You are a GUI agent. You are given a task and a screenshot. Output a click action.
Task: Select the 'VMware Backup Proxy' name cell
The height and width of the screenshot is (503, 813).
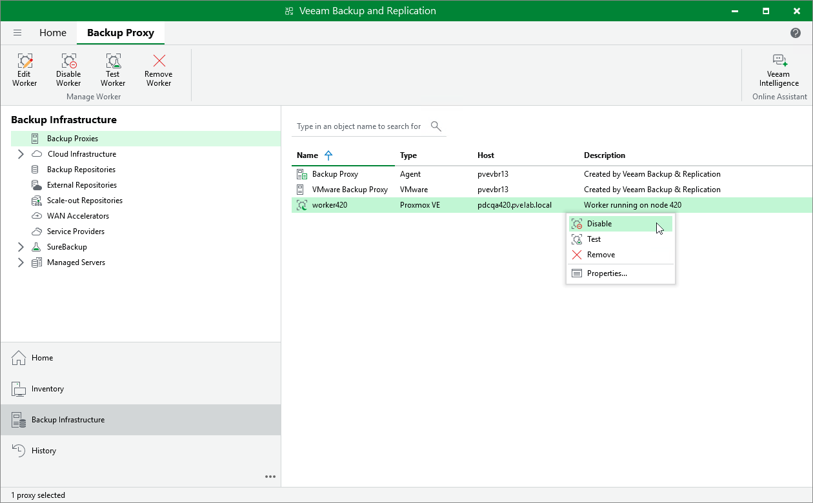(350, 190)
